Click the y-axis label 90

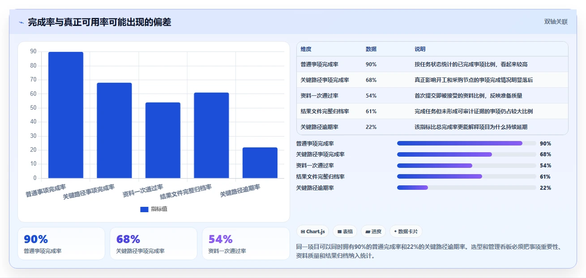[33, 51]
